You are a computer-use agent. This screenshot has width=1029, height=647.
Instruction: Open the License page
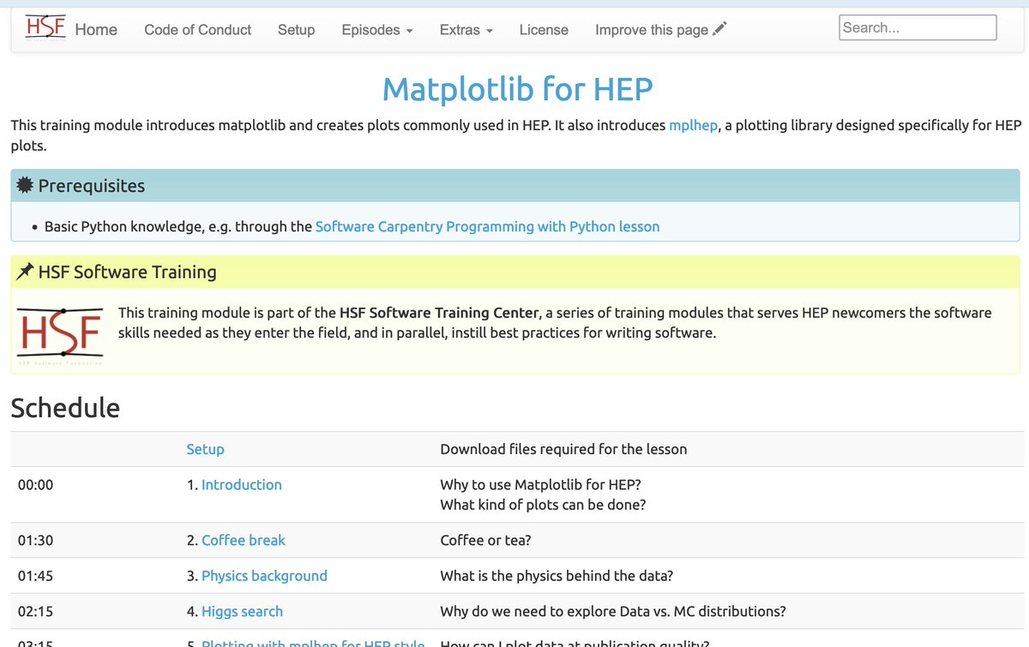pos(544,30)
